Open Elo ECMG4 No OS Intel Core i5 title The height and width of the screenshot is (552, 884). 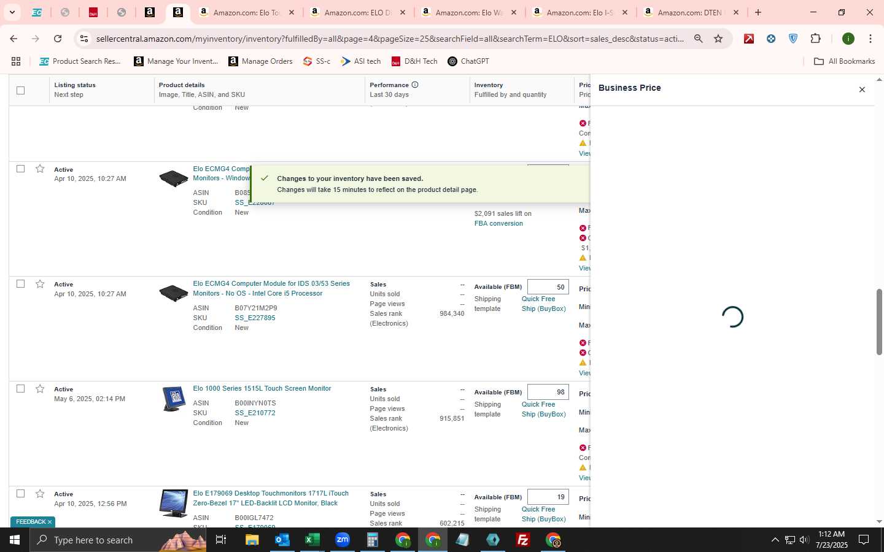point(271,288)
